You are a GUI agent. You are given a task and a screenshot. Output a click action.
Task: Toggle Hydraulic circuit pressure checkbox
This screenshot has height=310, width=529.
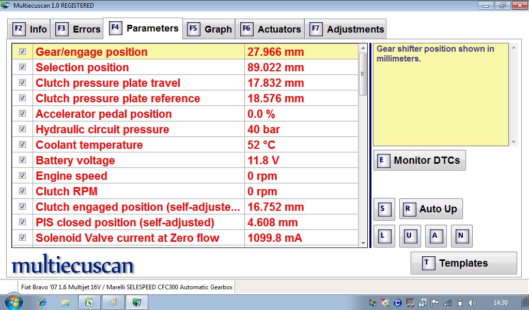(x=22, y=129)
